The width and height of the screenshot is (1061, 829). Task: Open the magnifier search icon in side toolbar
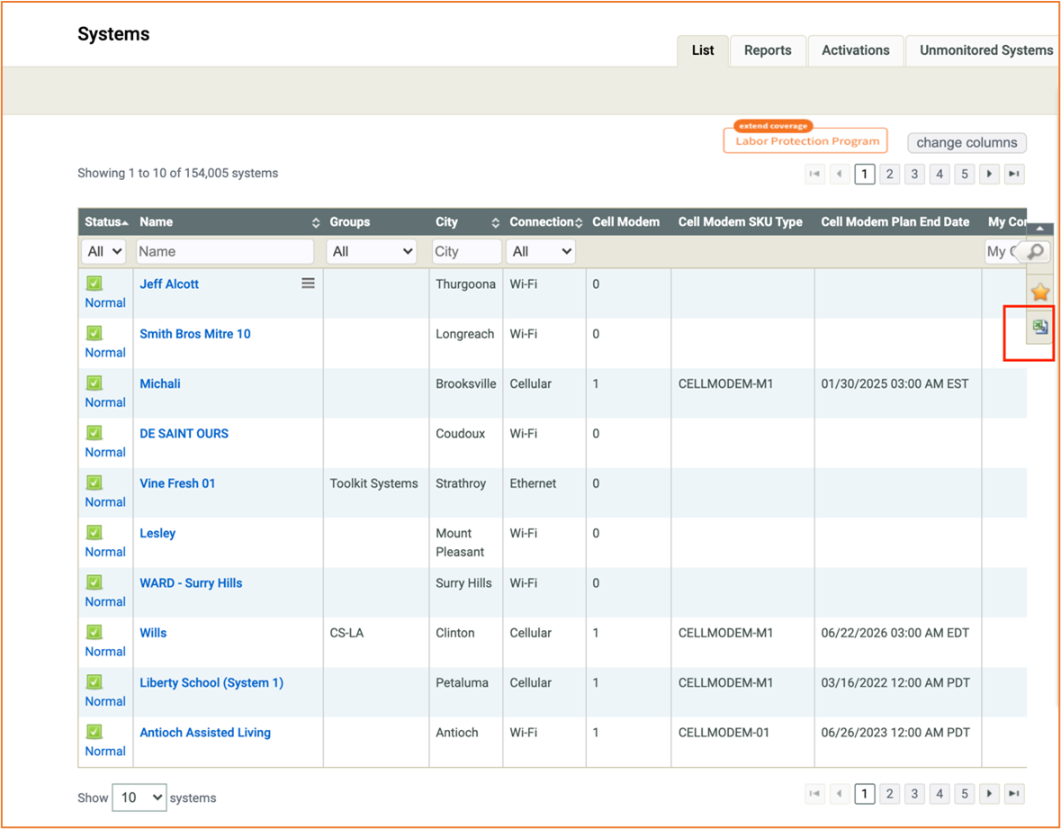[1035, 252]
